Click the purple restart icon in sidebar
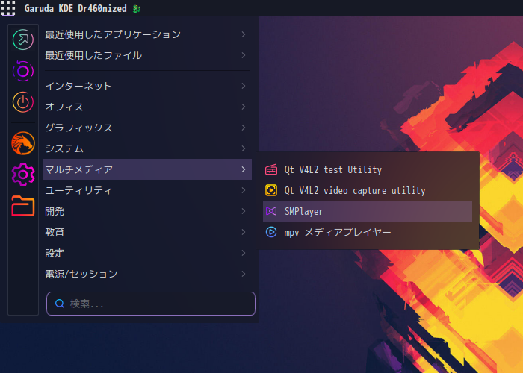This screenshot has width=523, height=373. [x=23, y=71]
